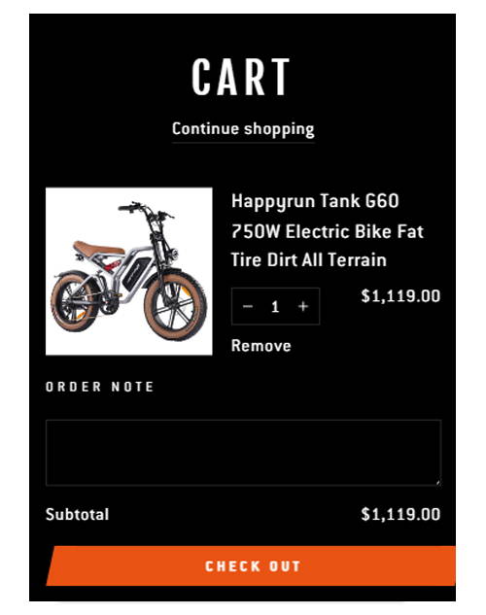This screenshot has width=486, height=615.
Task: Decrease quantity with the minus icon
Action: tap(248, 306)
